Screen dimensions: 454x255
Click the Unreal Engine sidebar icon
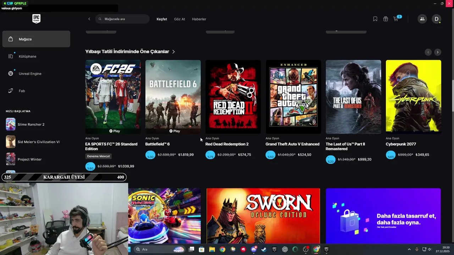[x=11, y=74]
